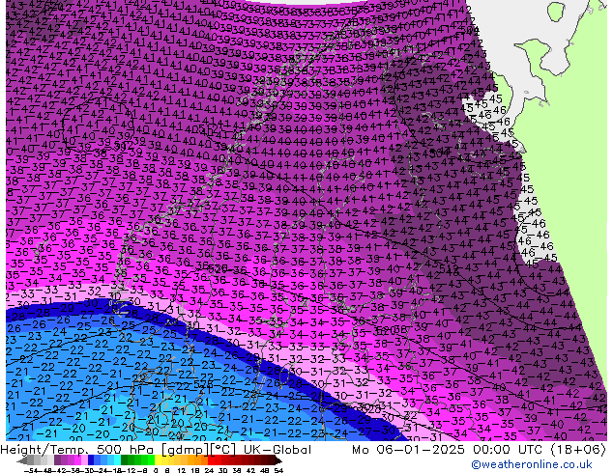Click the 'Mo 06-01-2025 00:00 UTC (18+06)' timestamp

pyautogui.click(x=479, y=450)
